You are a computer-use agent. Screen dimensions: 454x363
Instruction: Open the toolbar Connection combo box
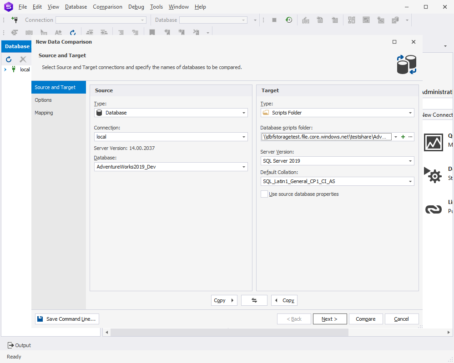pos(101,20)
